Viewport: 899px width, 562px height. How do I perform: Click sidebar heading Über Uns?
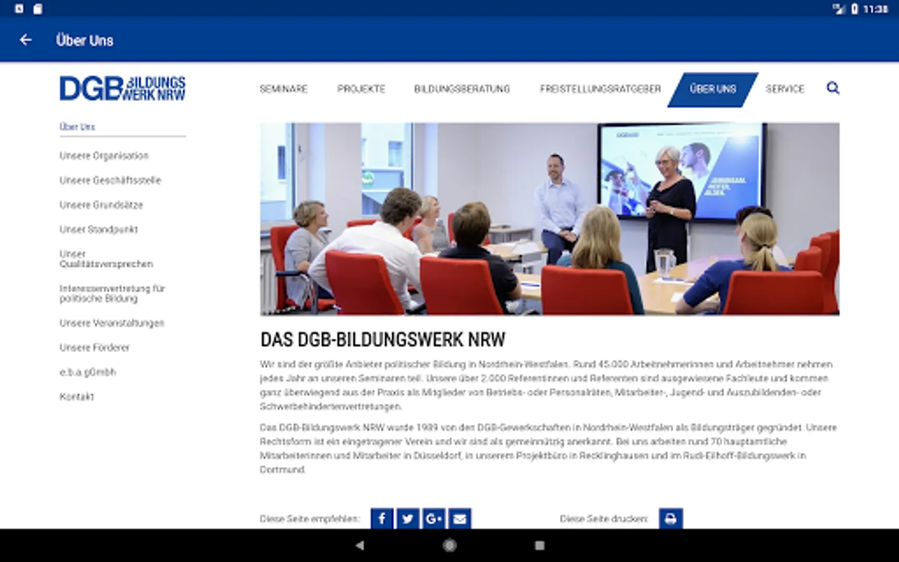77,127
